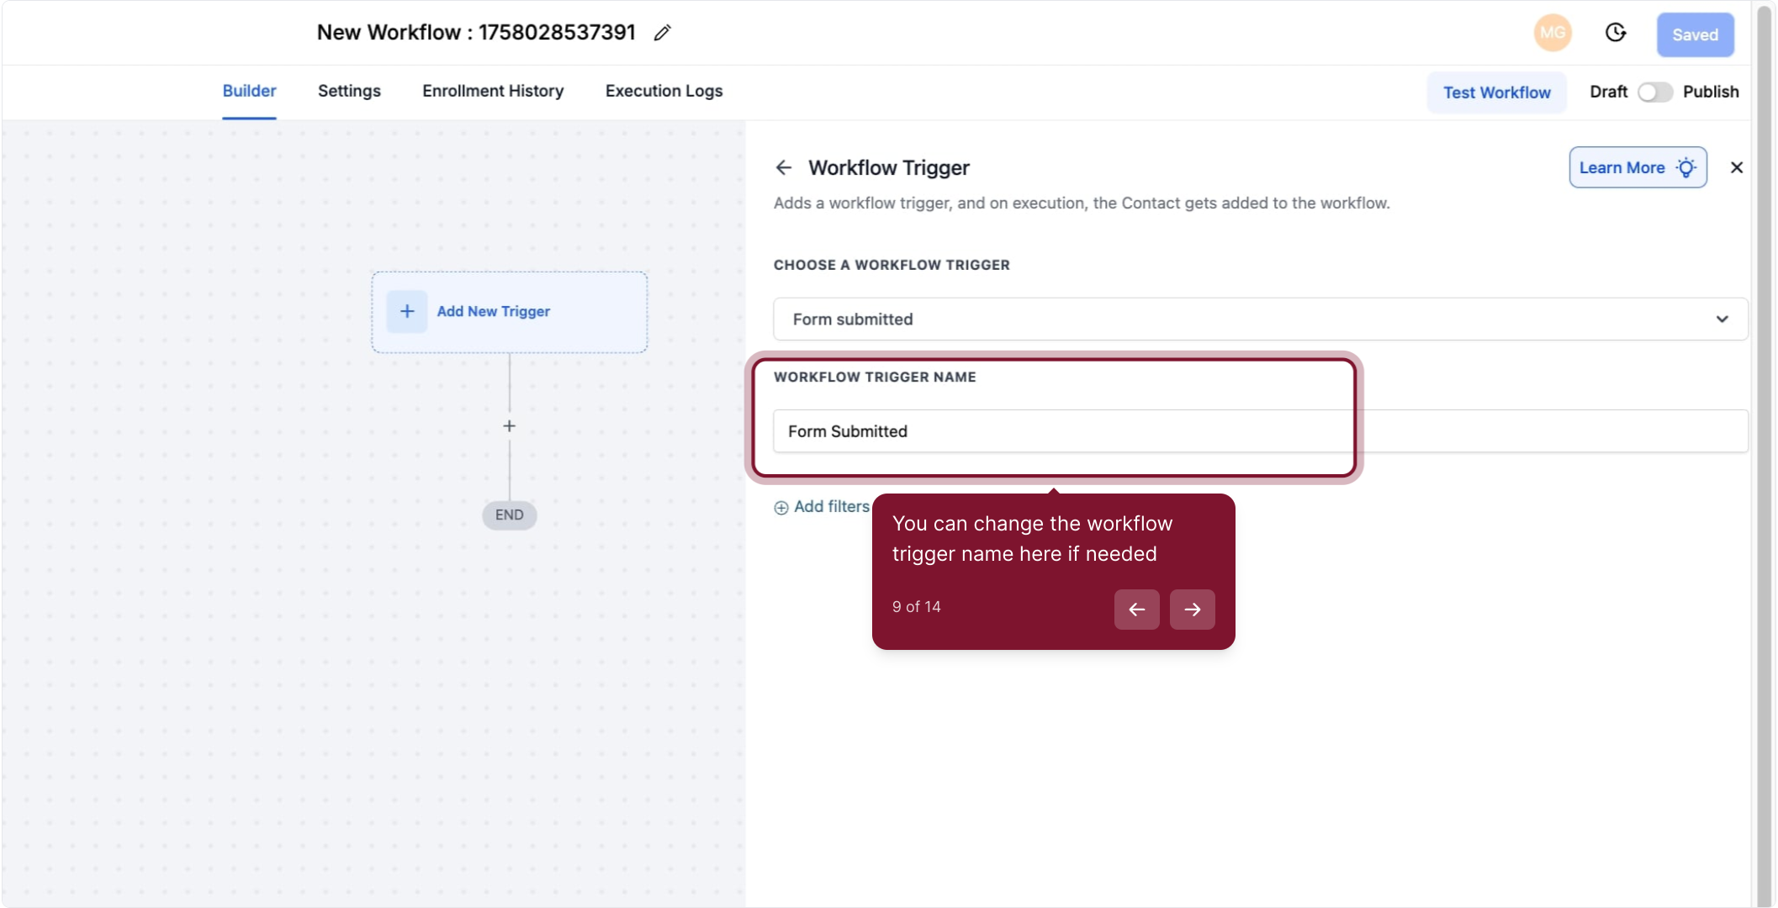
Task: Open the Form submitted trigger dropdown
Action: [1245, 319]
